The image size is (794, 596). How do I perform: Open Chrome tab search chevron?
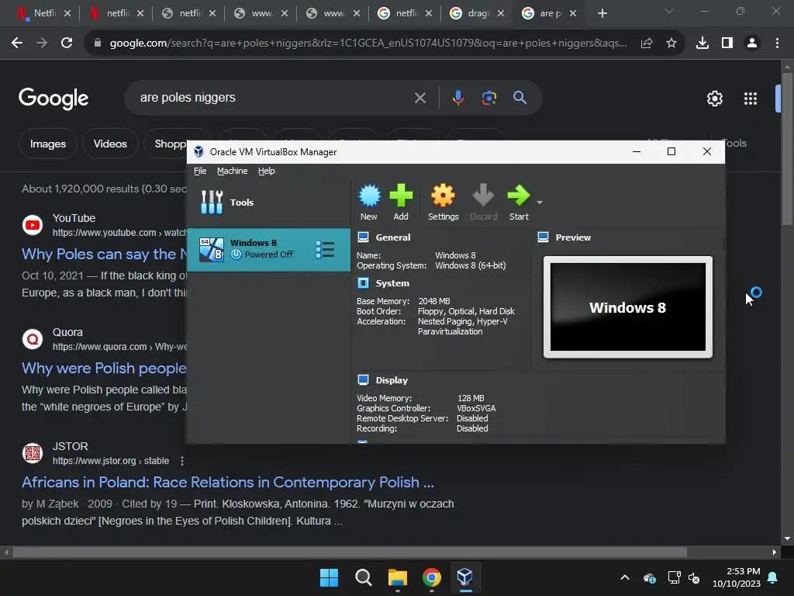669,11
